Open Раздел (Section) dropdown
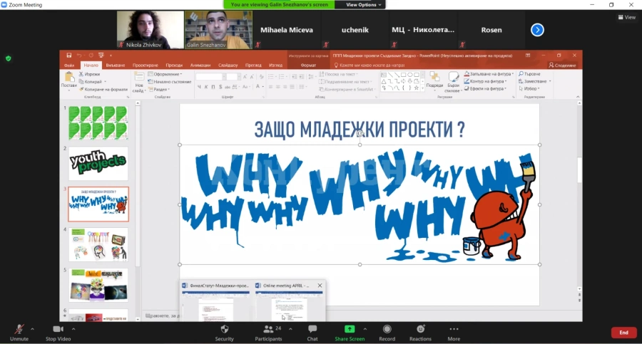The width and height of the screenshot is (642, 344). tap(159, 89)
